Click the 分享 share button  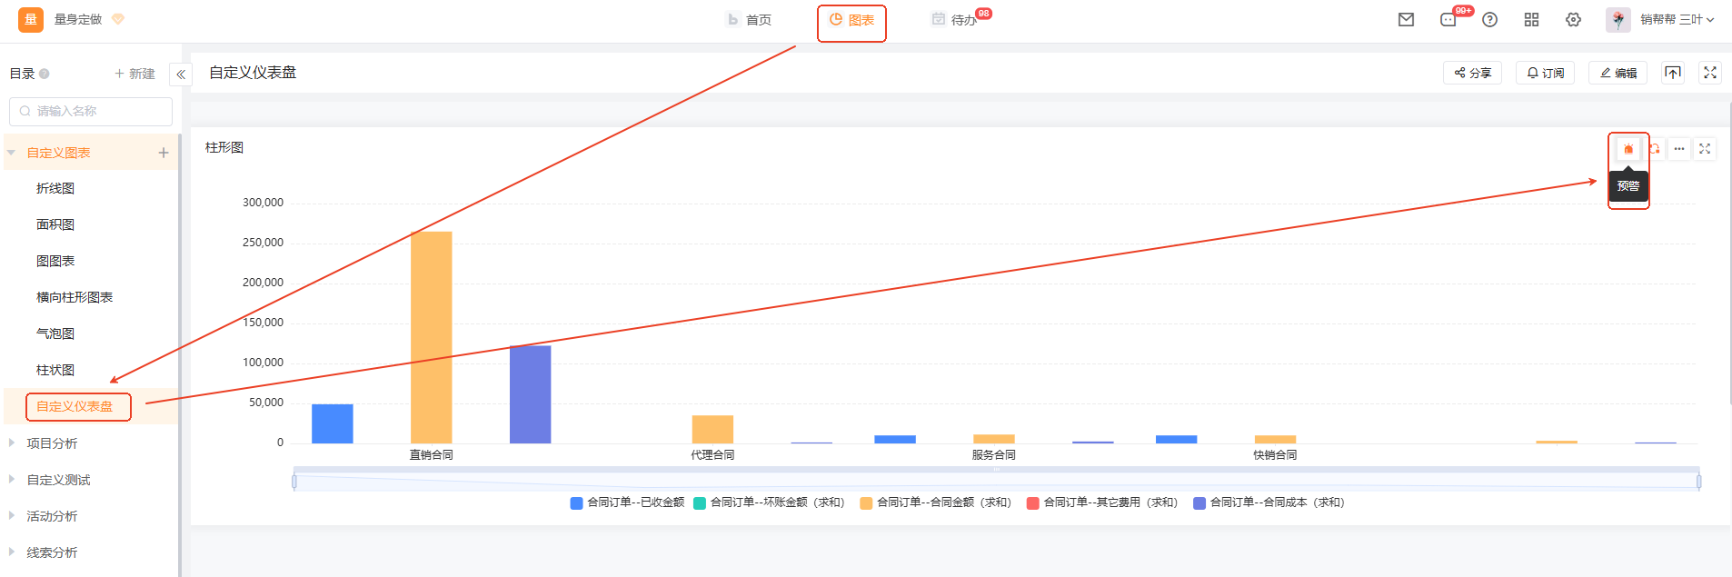pos(1472,73)
